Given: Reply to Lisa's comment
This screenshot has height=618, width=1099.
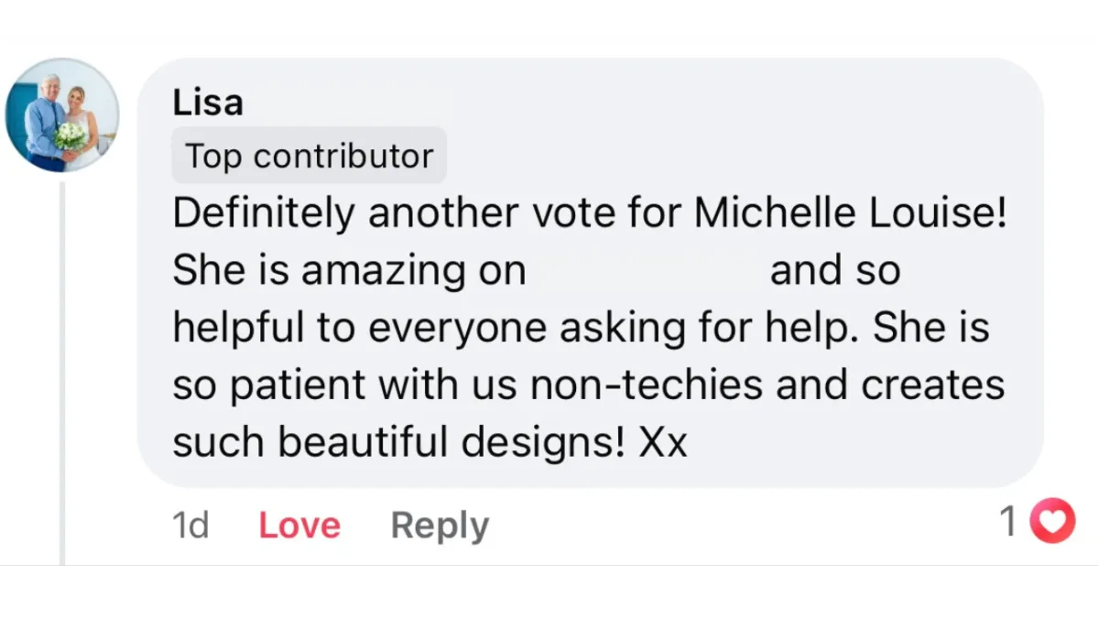Looking at the screenshot, I should [440, 526].
